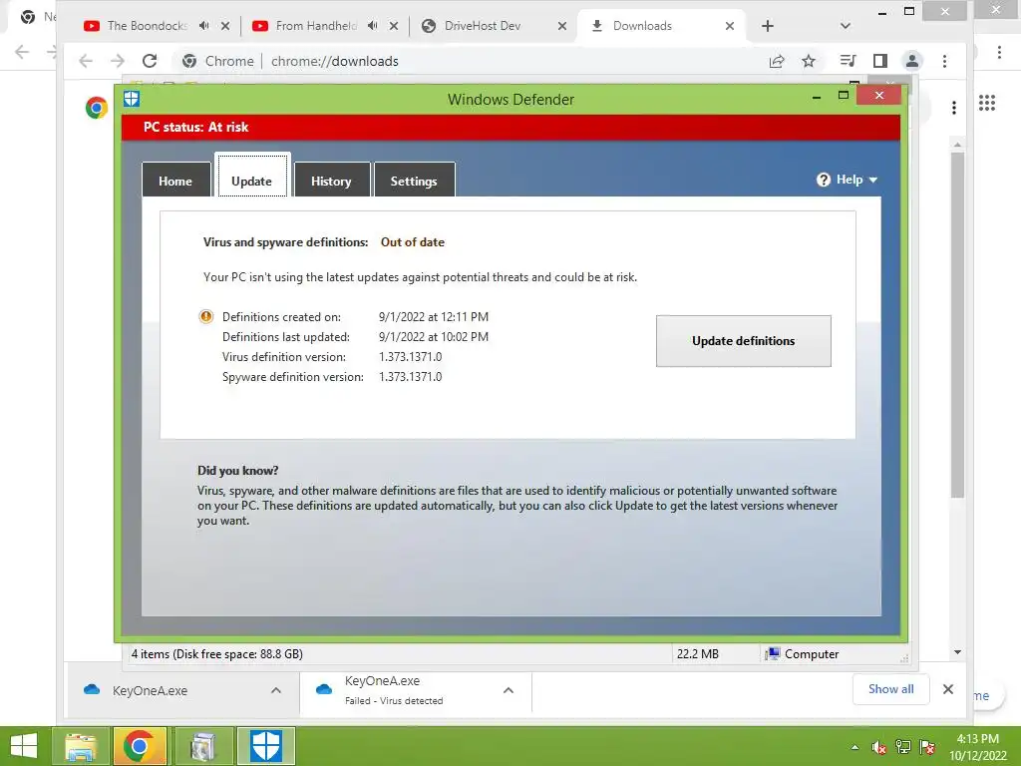Show hidden tray icons arrow
1021x766 pixels.
coord(854,747)
